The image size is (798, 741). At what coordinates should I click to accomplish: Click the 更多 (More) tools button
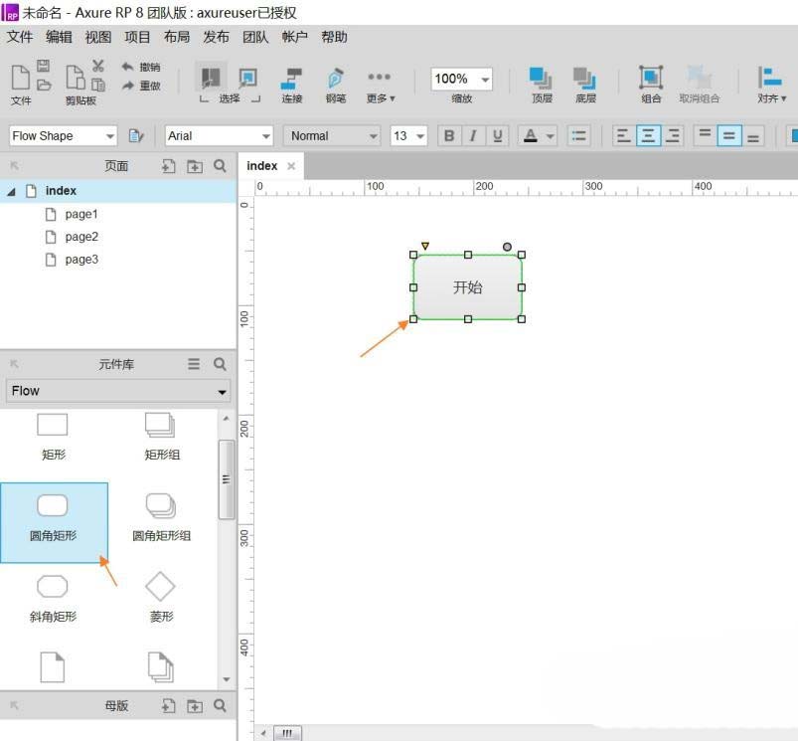380,84
